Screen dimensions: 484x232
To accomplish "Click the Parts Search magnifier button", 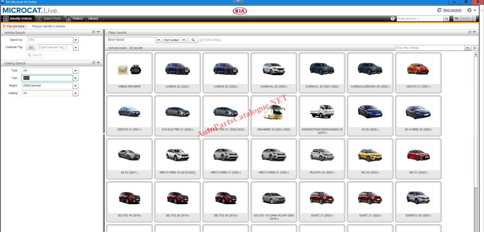I will pos(193,40).
